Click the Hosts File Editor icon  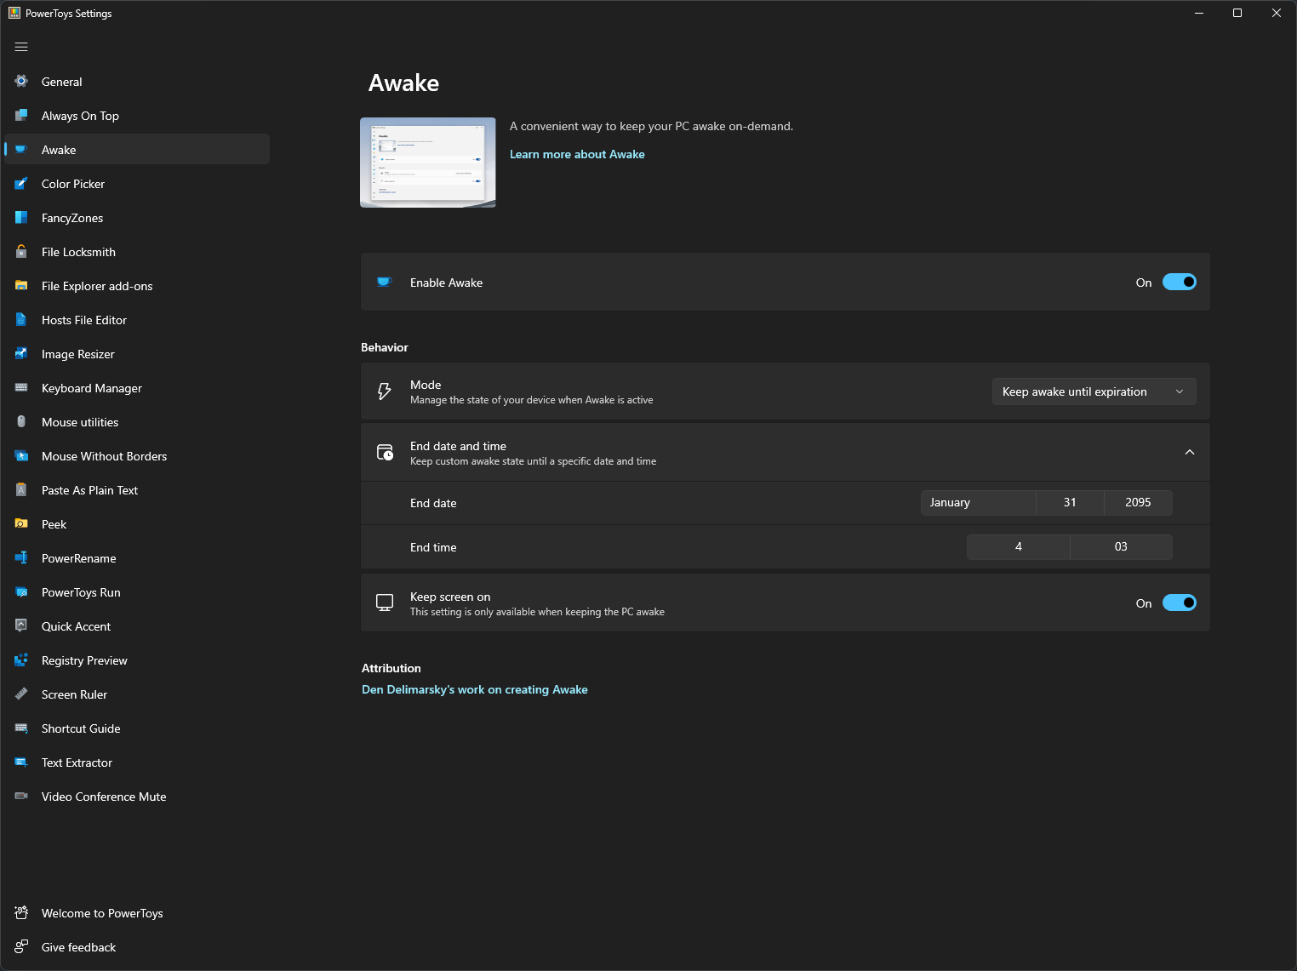[x=21, y=319]
